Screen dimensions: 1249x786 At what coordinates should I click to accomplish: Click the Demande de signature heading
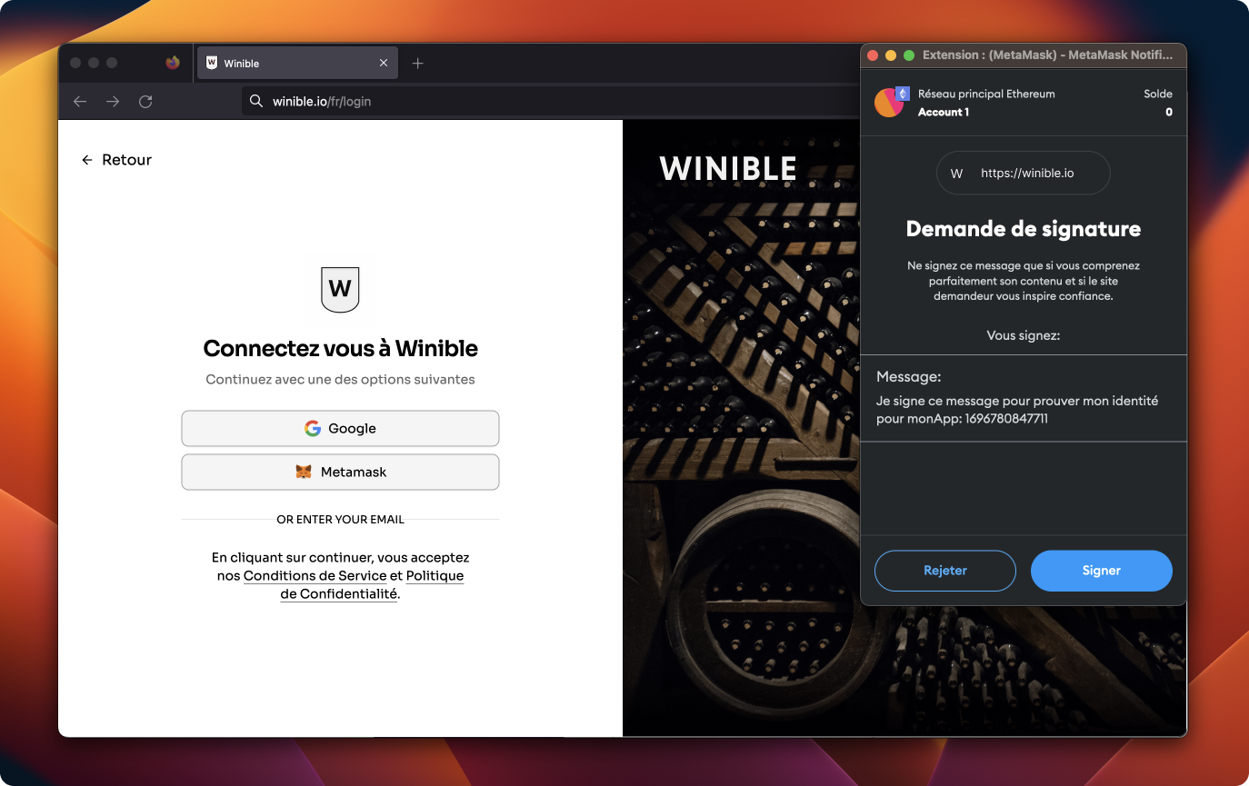(x=1024, y=229)
